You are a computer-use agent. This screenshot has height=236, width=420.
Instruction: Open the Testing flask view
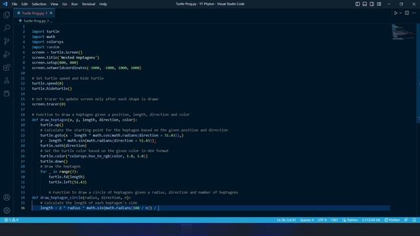[7, 80]
